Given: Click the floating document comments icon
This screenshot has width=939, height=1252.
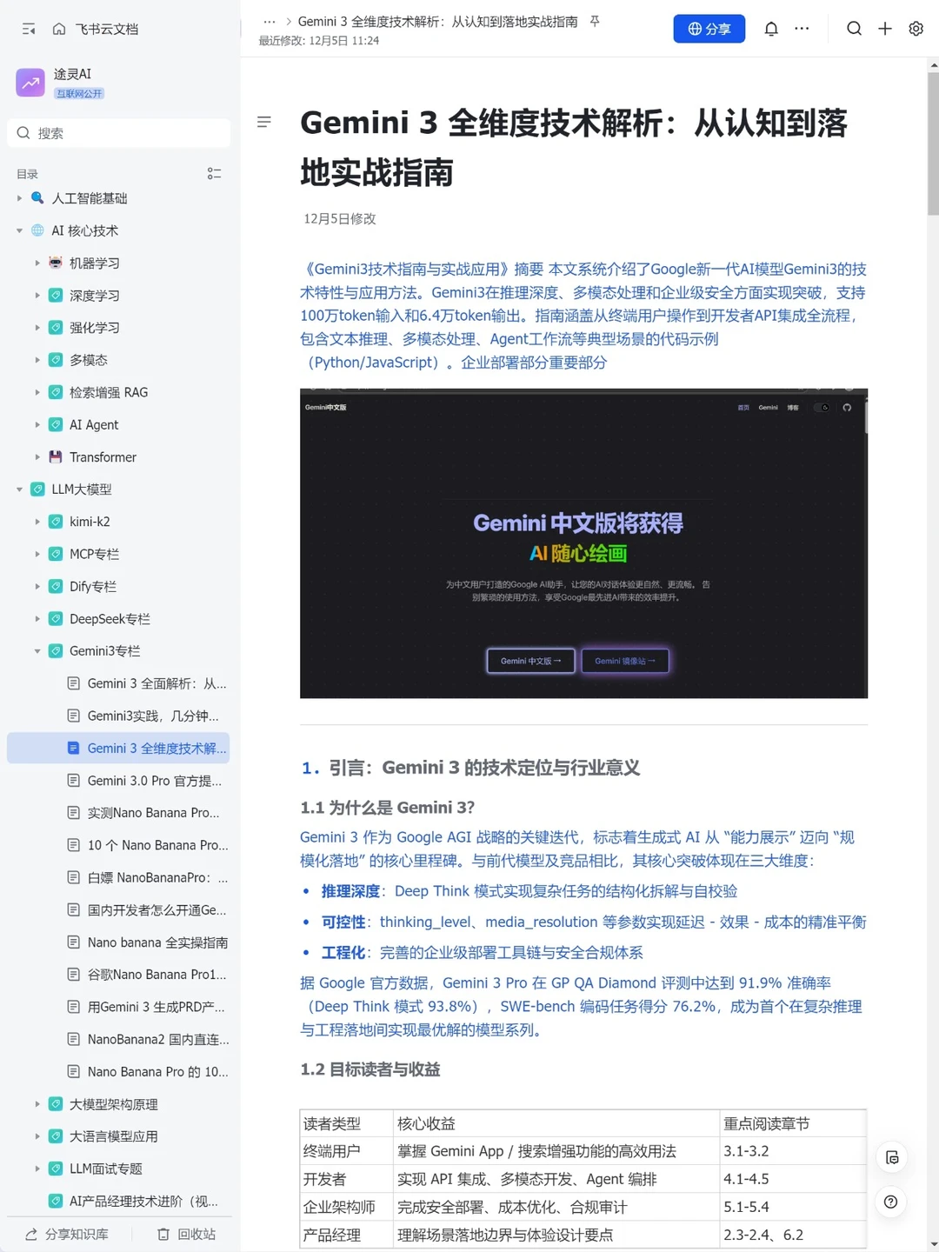Looking at the screenshot, I should coord(891,1157).
